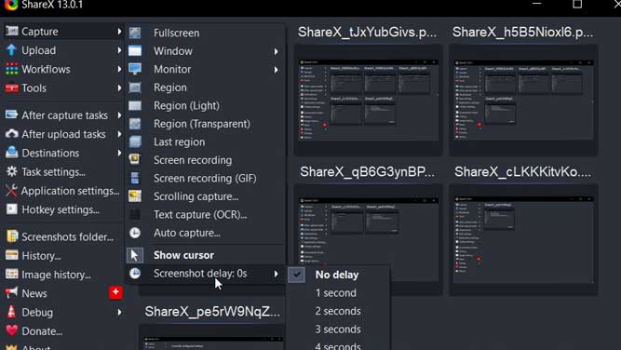This screenshot has height=350, width=621.
Task: Click the Fullscreen capture icon
Action: (x=135, y=33)
